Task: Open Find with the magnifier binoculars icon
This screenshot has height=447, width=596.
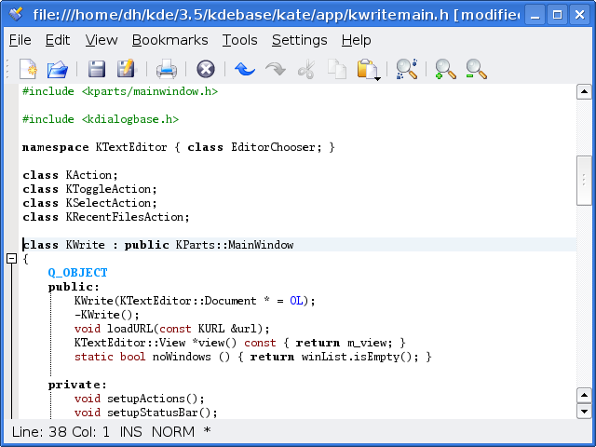Action: (406, 69)
